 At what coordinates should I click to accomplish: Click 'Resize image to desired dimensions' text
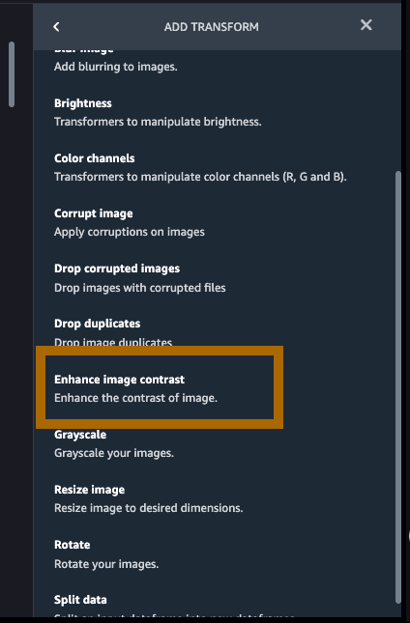click(148, 508)
